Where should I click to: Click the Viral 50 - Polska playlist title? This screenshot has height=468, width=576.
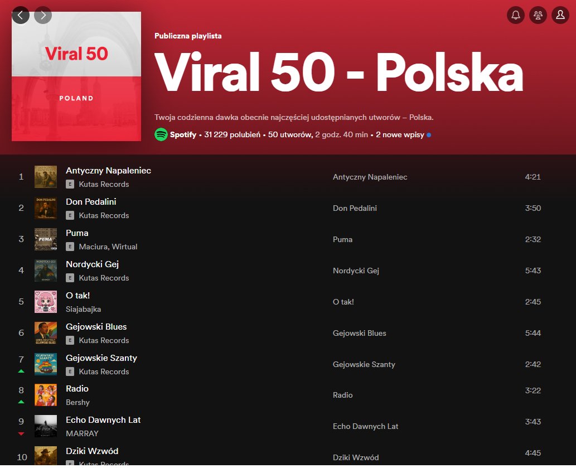pyautogui.click(x=338, y=71)
